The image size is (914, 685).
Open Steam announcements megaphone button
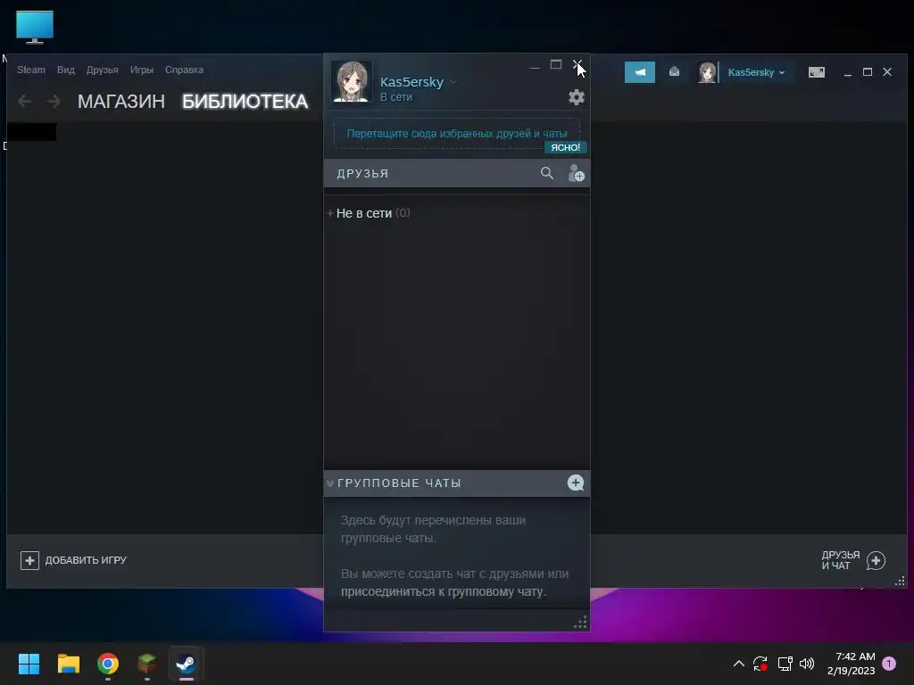pyautogui.click(x=639, y=72)
